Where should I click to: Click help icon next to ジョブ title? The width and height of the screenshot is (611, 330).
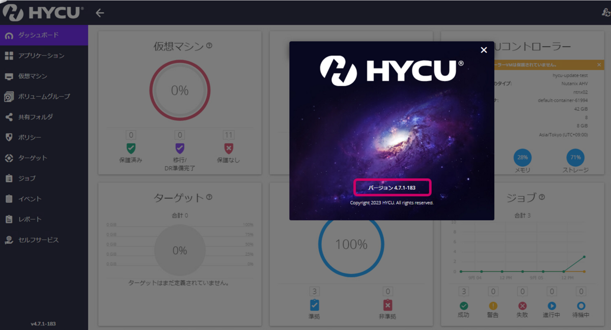tap(542, 197)
